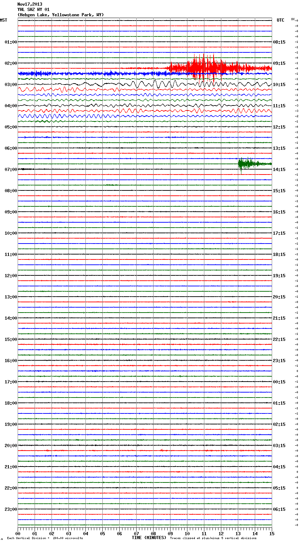This screenshot has width=300, height=543.
Task: Click the TIME (MINUTES) axis title
Action: pyautogui.click(x=149, y=538)
